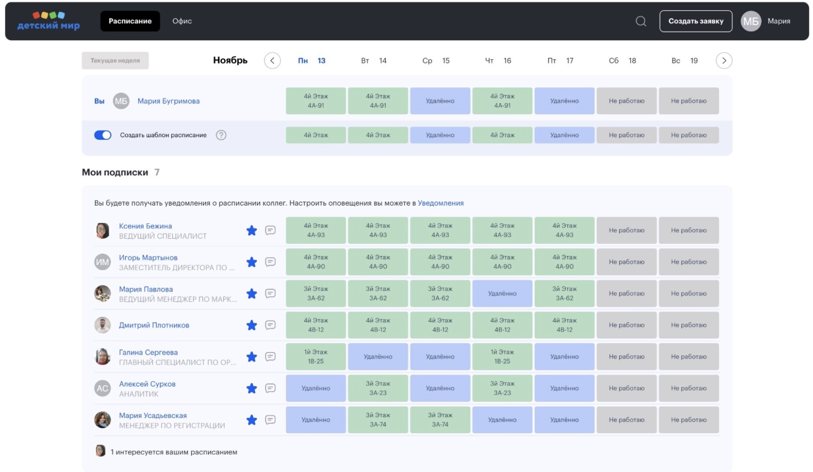The image size is (813, 472).
Task: Select the Расписание tab
Action: pos(130,21)
